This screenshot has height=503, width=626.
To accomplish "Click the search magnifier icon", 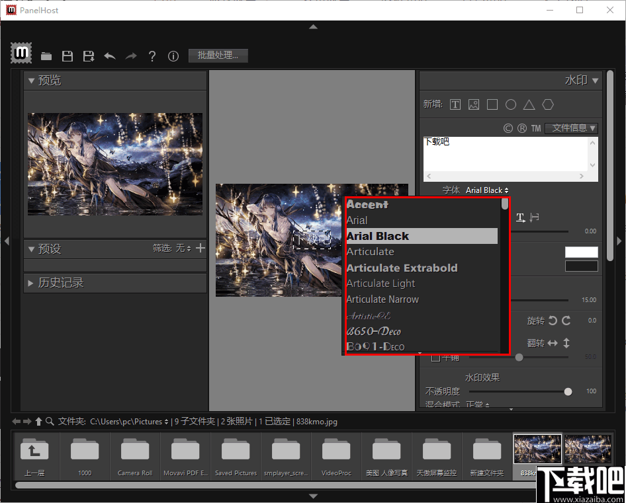I will click(x=50, y=421).
